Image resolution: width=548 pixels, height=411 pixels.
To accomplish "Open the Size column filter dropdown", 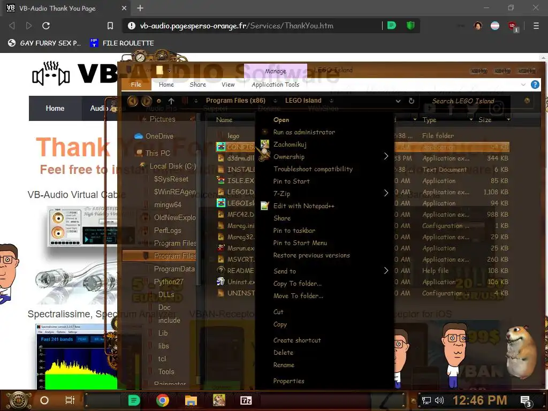I will point(508,120).
